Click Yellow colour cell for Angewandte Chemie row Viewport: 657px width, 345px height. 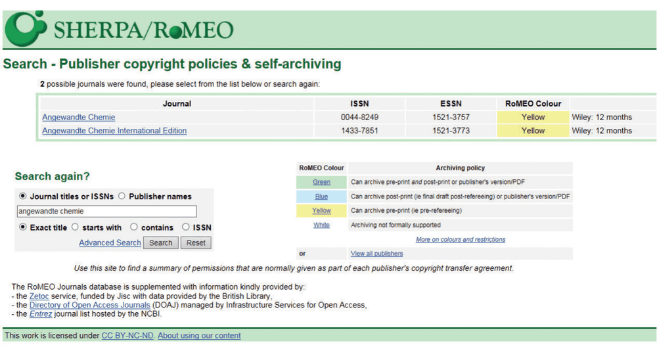point(533,117)
